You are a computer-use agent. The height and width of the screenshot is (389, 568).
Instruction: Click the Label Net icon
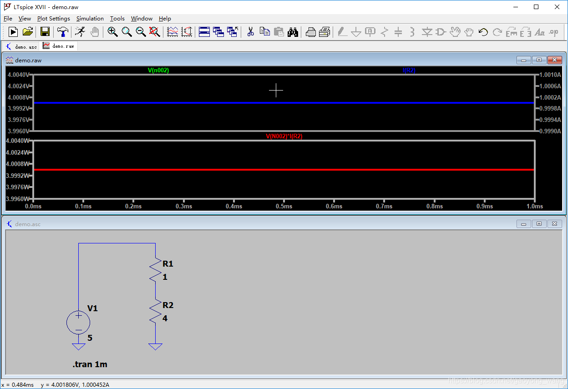(370, 31)
